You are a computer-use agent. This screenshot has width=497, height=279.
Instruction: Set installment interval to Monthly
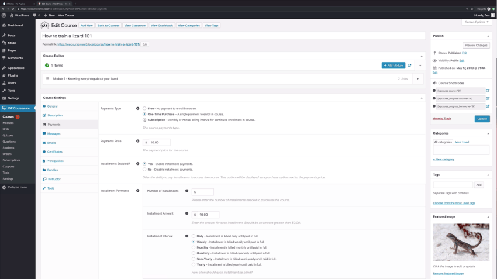click(194, 247)
